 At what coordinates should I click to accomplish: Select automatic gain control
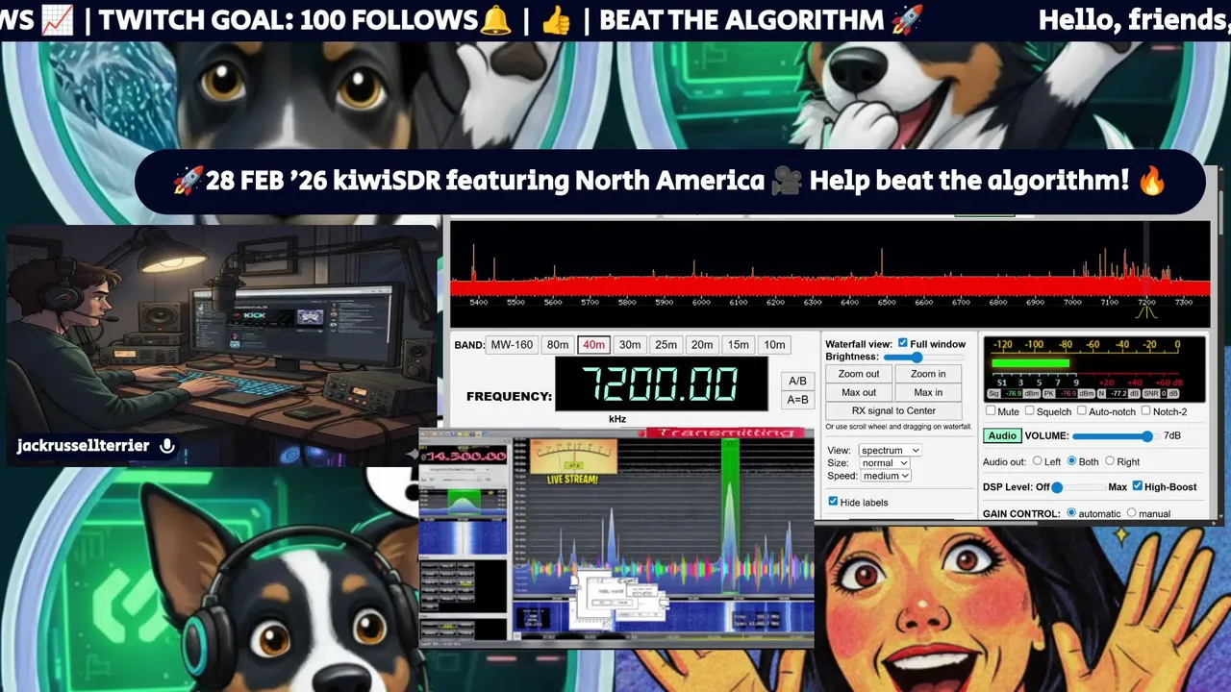click(x=1071, y=513)
